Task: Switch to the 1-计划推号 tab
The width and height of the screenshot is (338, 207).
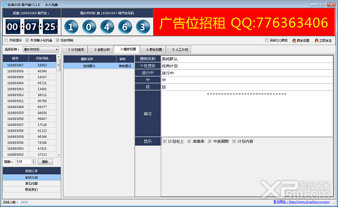Action: [x=74, y=49]
